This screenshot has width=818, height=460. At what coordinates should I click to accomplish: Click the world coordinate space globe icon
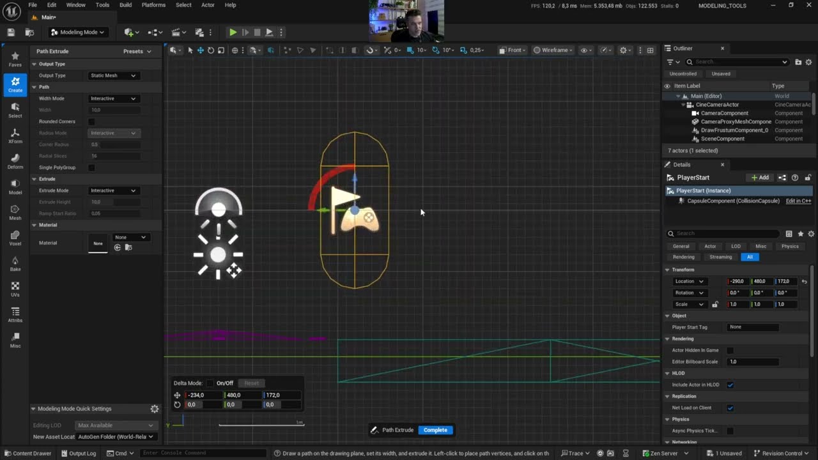tap(235, 50)
